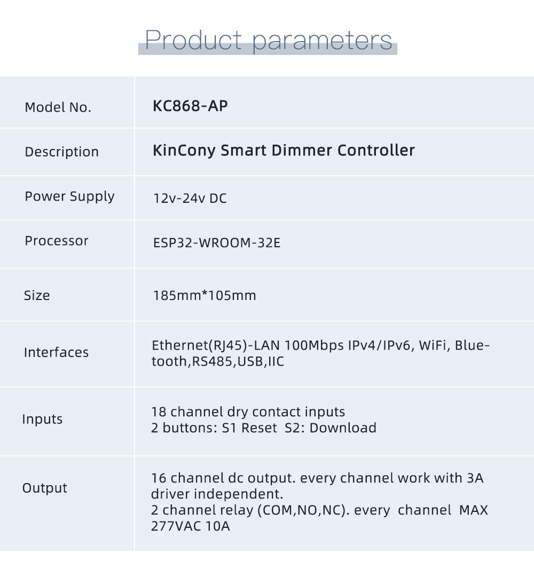Select the Inputs row label
This screenshot has height=569, width=534.
(x=42, y=419)
